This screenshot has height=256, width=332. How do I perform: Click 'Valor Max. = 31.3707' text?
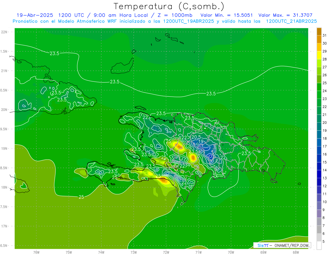click(x=285, y=15)
